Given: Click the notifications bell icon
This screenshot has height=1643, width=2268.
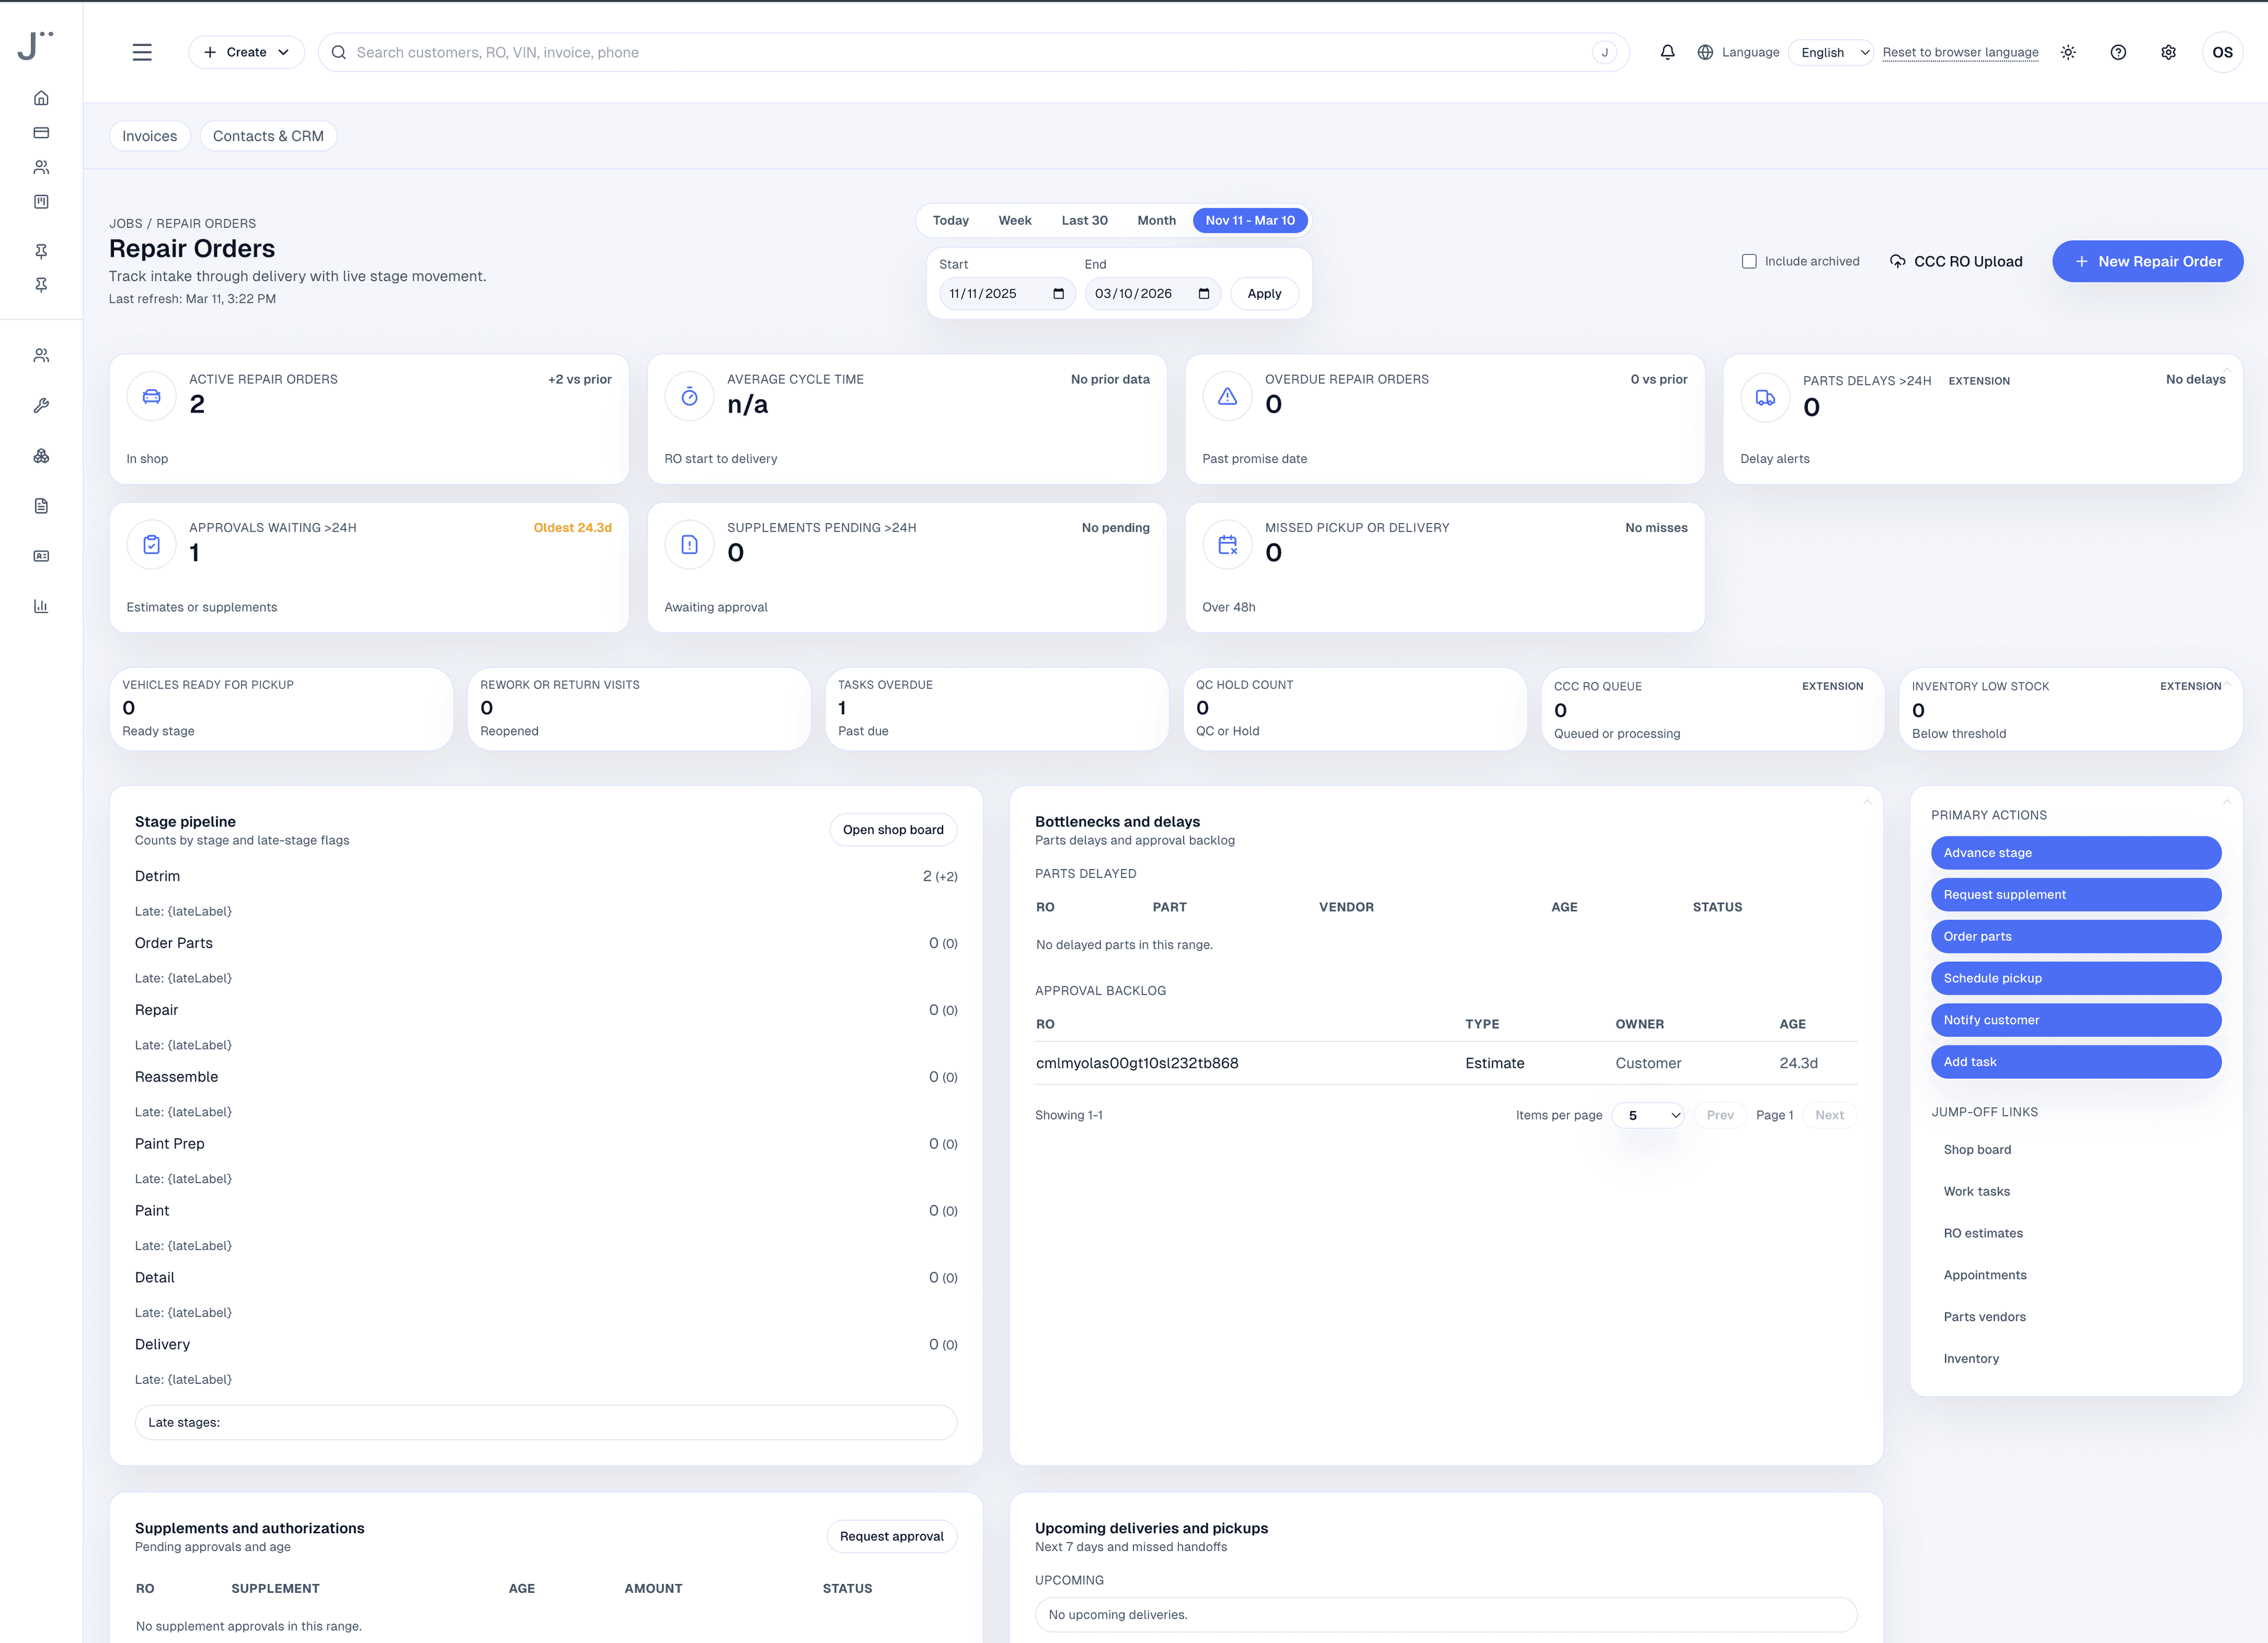Looking at the screenshot, I should pos(1667,52).
